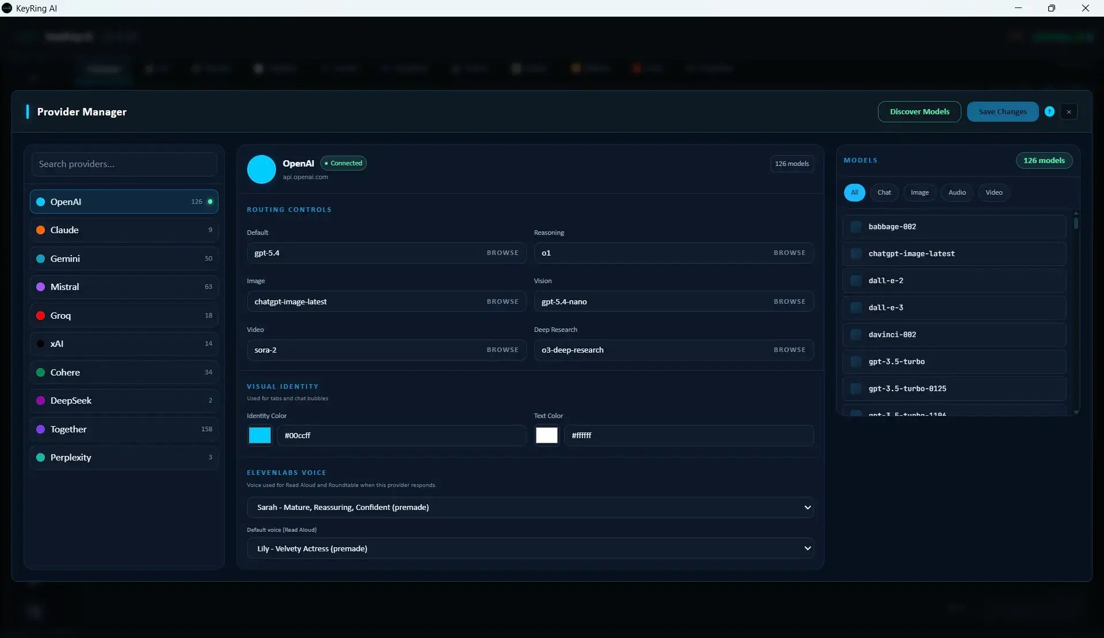The image size is (1104, 638).
Task: Browse models for Deep Research route
Action: click(x=789, y=350)
